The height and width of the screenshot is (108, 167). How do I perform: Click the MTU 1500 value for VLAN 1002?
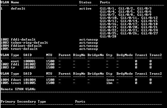click(x=50, y=64)
